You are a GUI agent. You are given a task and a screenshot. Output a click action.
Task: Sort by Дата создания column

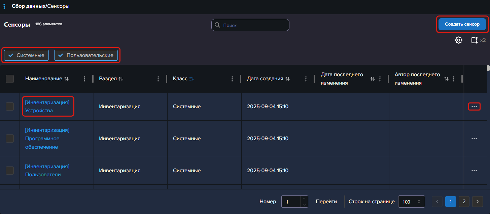[x=287, y=79]
